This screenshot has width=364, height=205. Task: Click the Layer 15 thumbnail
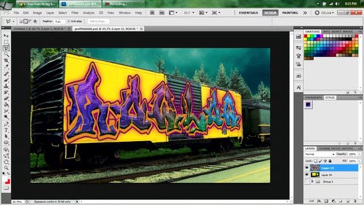[315, 167]
